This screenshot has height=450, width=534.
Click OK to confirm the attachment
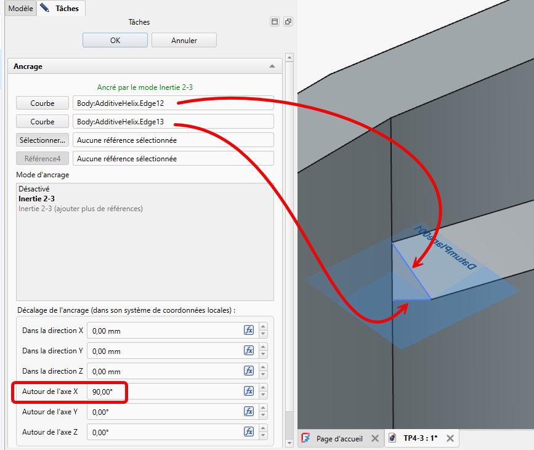[x=115, y=41]
